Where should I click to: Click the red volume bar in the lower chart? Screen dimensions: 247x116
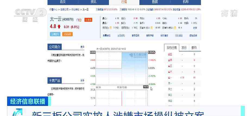point(122,99)
